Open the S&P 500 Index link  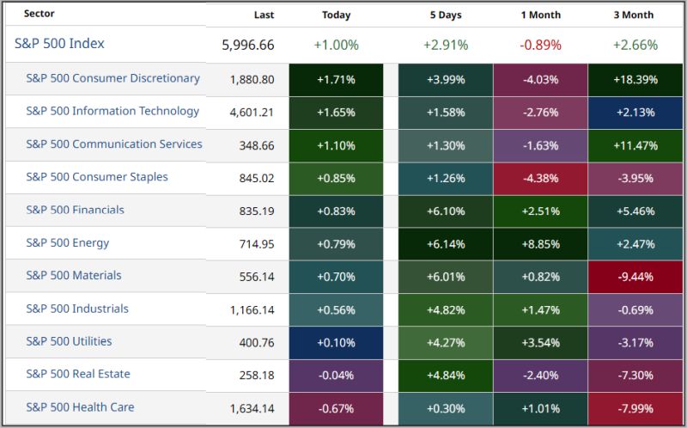point(59,44)
